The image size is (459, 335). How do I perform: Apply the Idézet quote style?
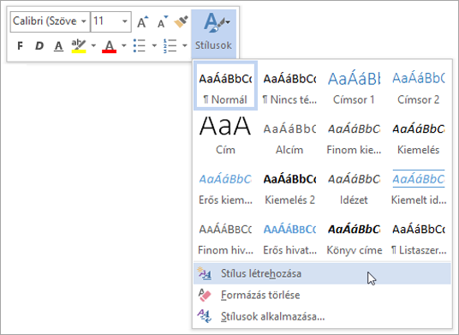tap(354, 186)
